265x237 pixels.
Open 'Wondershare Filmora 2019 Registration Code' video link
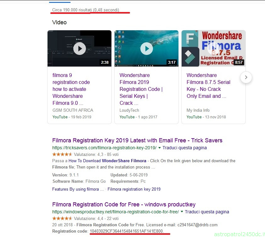click(141, 89)
